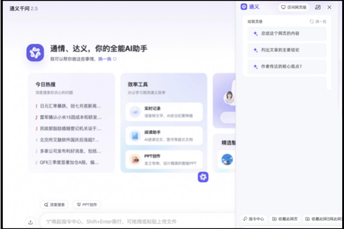
Task: Click the round blue avatar under 精选智
Action: [227, 160]
